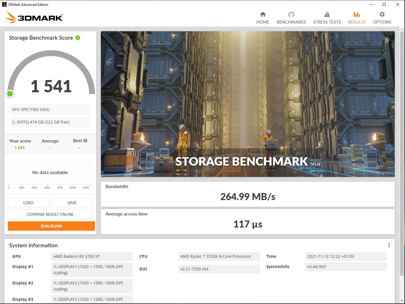
Task: Click the System information heading
Action: coord(33,245)
